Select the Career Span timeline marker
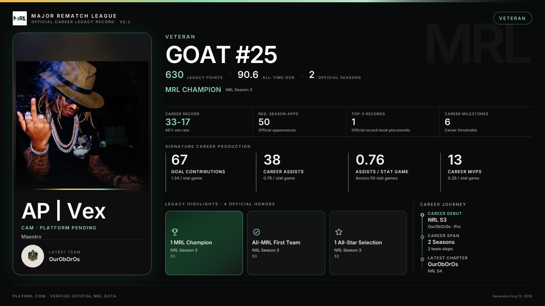 coord(422,237)
